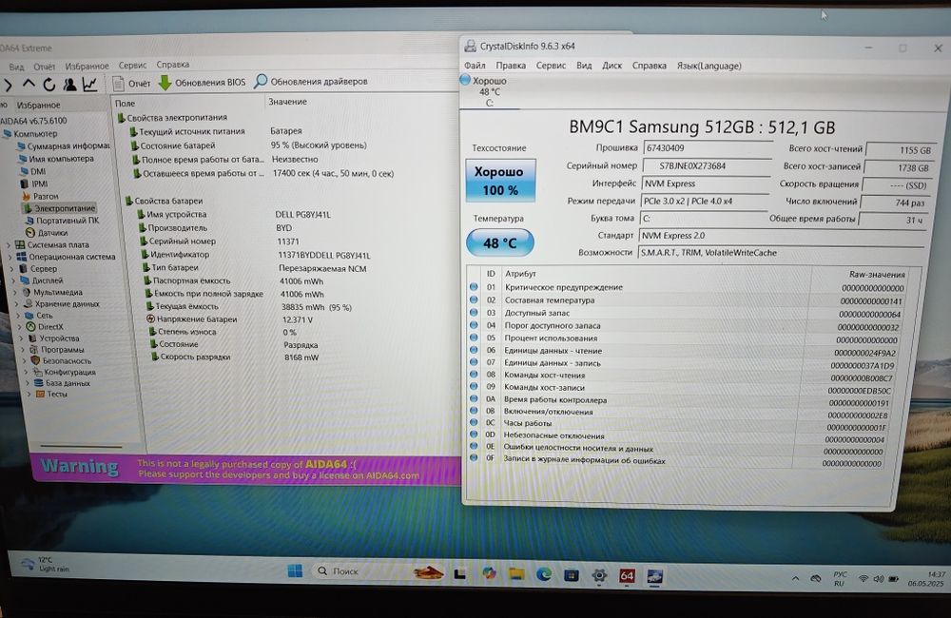Select Портативный ПК tree item
This screenshot has width=951, height=618.
(x=61, y=221)
